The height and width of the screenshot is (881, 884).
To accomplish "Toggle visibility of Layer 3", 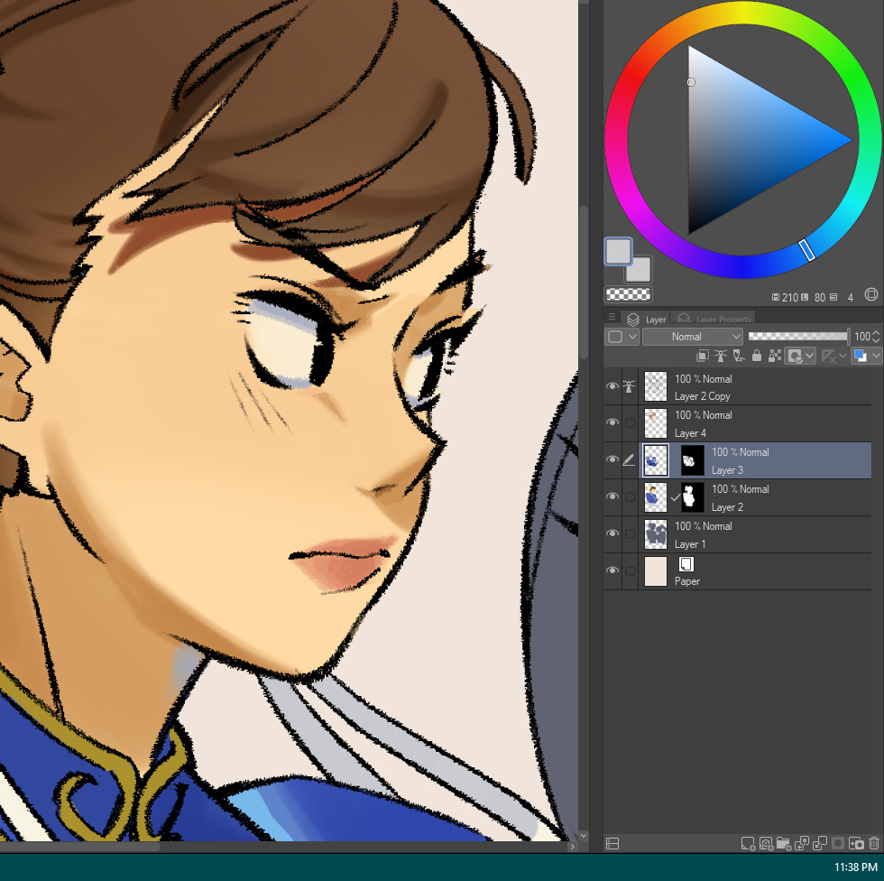I will pos(612,459).
